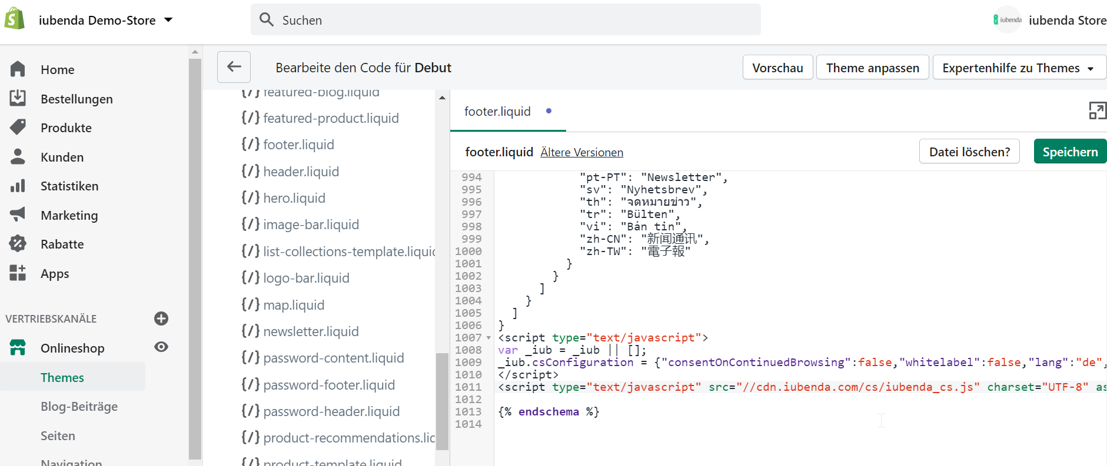1107x466 pixels.
Task: Click the Marketing megaphone icon
Action: coord(18,214)
